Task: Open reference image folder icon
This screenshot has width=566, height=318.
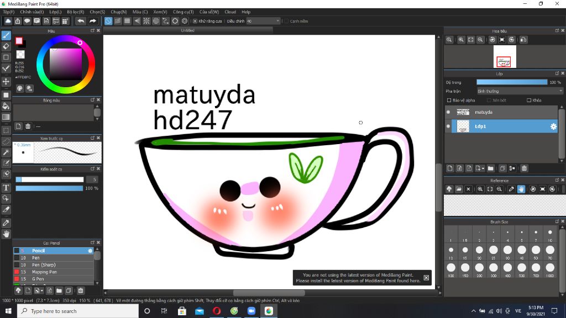Action: tap(459, 189)
